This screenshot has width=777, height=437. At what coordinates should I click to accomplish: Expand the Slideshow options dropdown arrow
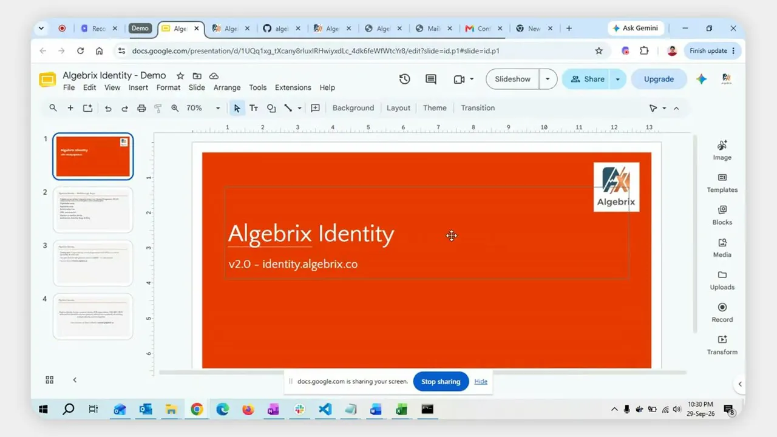click(x=548, y=79)
